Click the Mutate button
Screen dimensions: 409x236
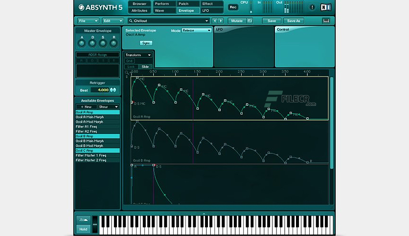[237, 21]
